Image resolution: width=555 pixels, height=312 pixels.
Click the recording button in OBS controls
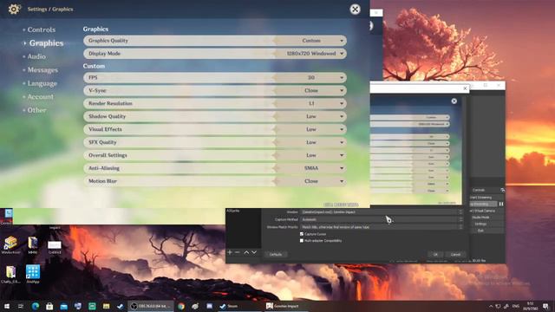pos(484,205)
